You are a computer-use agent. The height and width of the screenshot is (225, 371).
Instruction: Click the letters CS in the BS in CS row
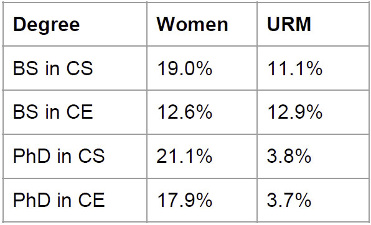[80, 68]
